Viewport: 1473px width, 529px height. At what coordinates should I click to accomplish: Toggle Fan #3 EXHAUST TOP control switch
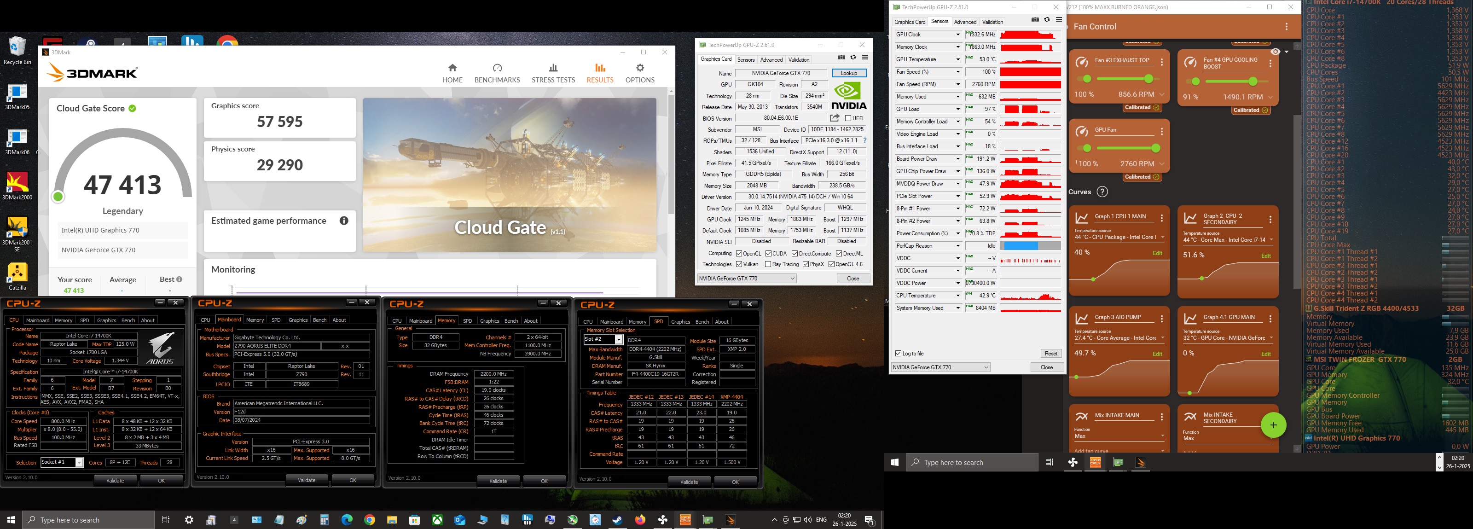pos(1083,79)
